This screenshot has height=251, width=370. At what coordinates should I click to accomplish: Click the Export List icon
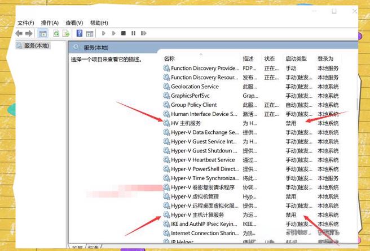coord(66,33)
